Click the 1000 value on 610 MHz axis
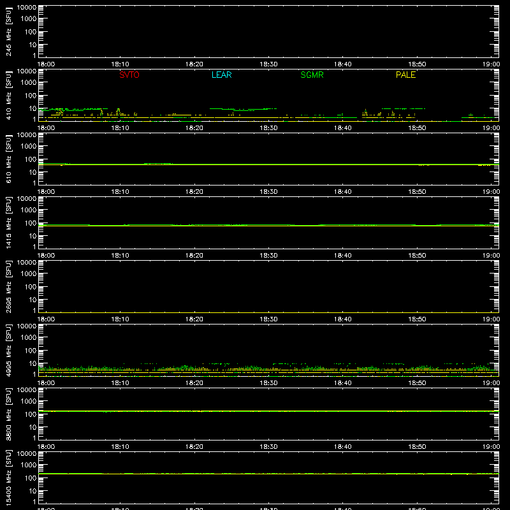The height and width of the screenshot is (510, 510). [29, 147]
